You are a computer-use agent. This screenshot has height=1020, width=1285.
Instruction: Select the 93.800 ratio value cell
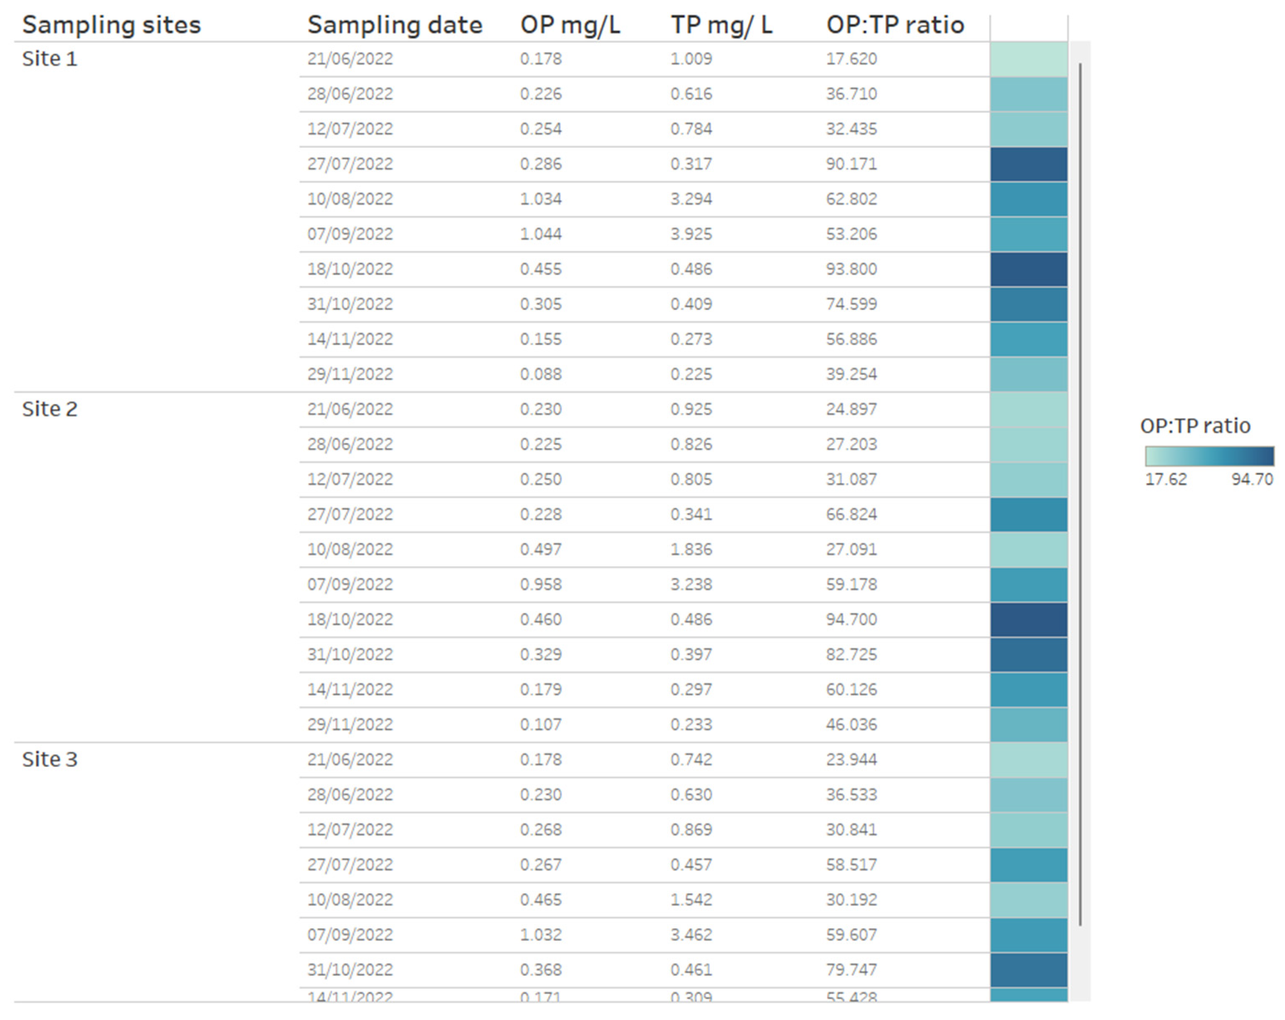click(x=851, y=269)
